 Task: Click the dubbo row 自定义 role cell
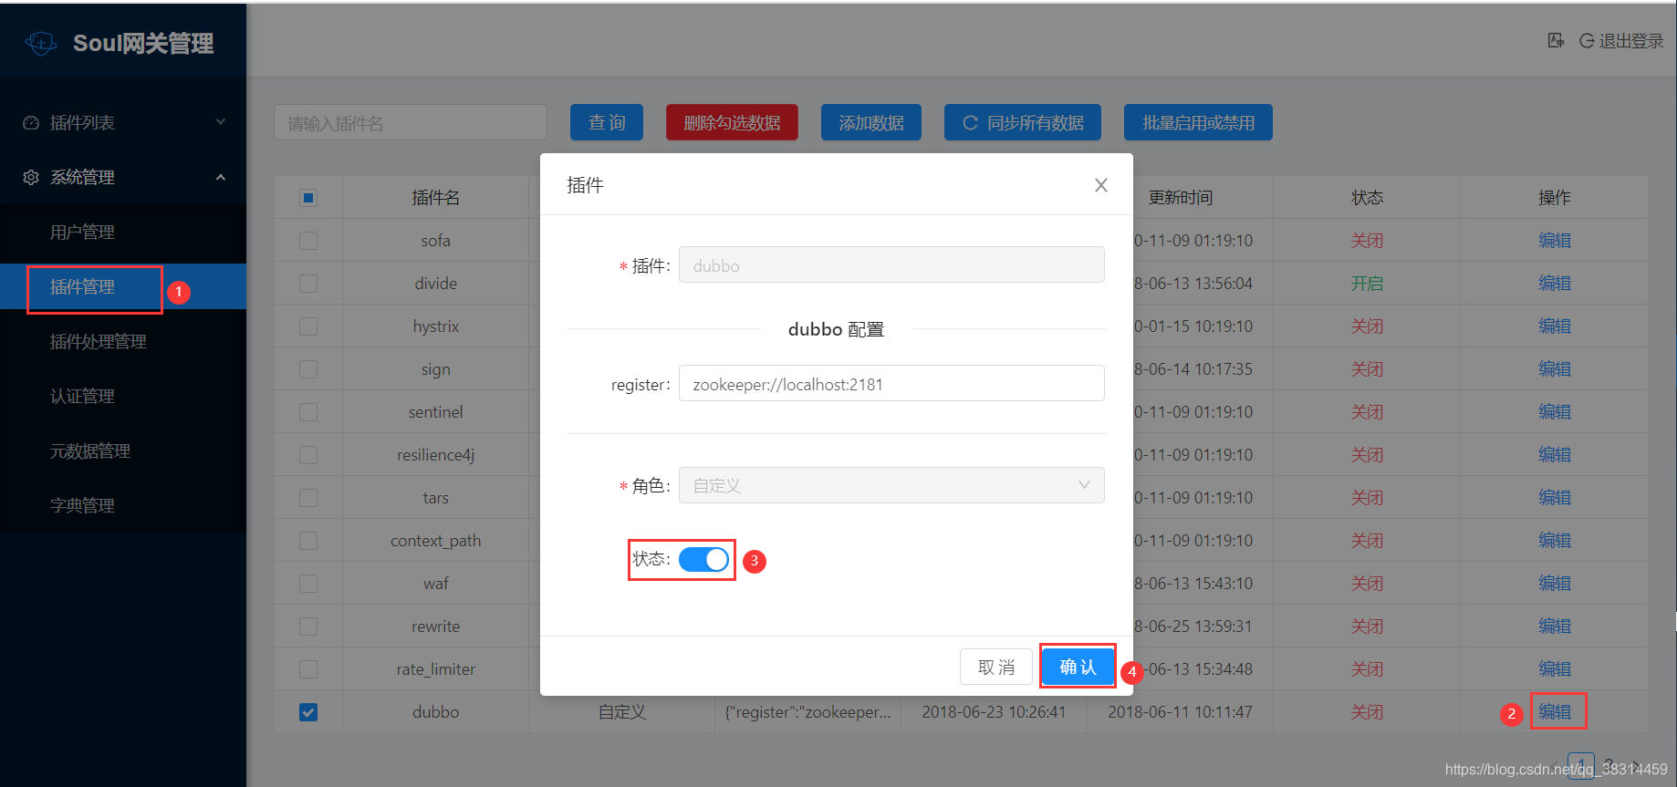[622, 712]
